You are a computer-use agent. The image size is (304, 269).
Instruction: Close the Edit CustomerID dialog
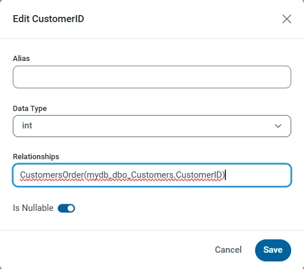tap(287, 19)
